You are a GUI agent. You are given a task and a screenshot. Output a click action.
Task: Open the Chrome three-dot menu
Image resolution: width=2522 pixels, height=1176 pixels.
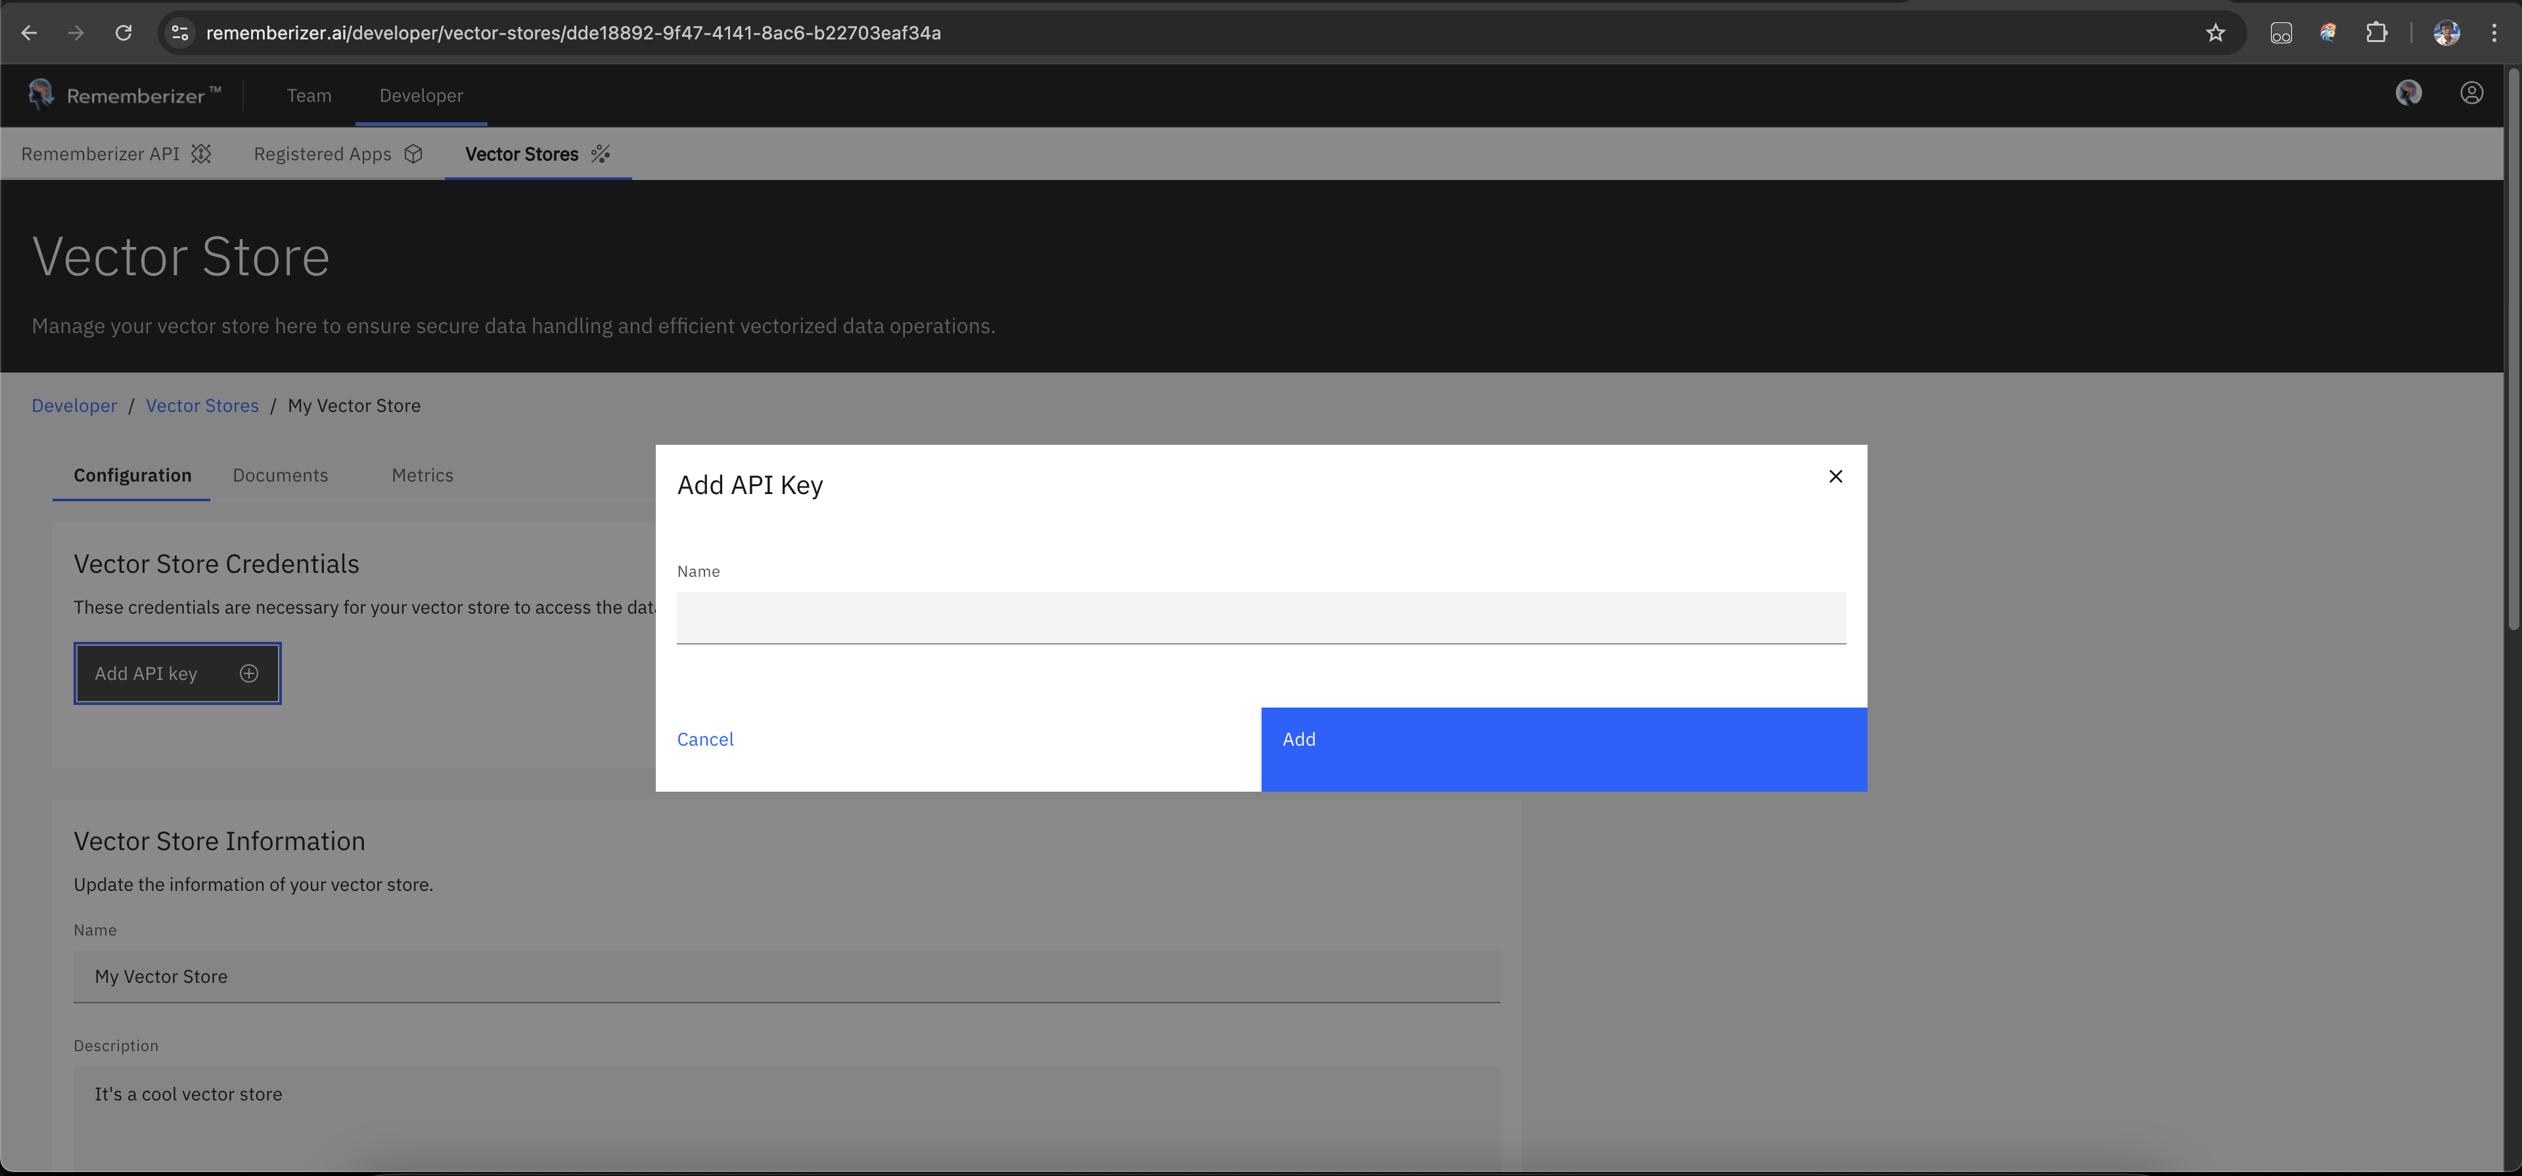point(2494,34)
